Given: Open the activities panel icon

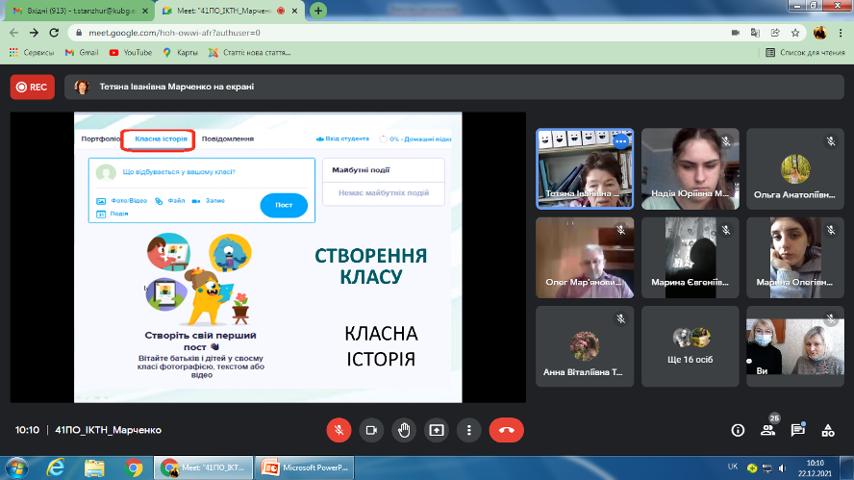Looking at the screenshot, I should pos(827,431).
